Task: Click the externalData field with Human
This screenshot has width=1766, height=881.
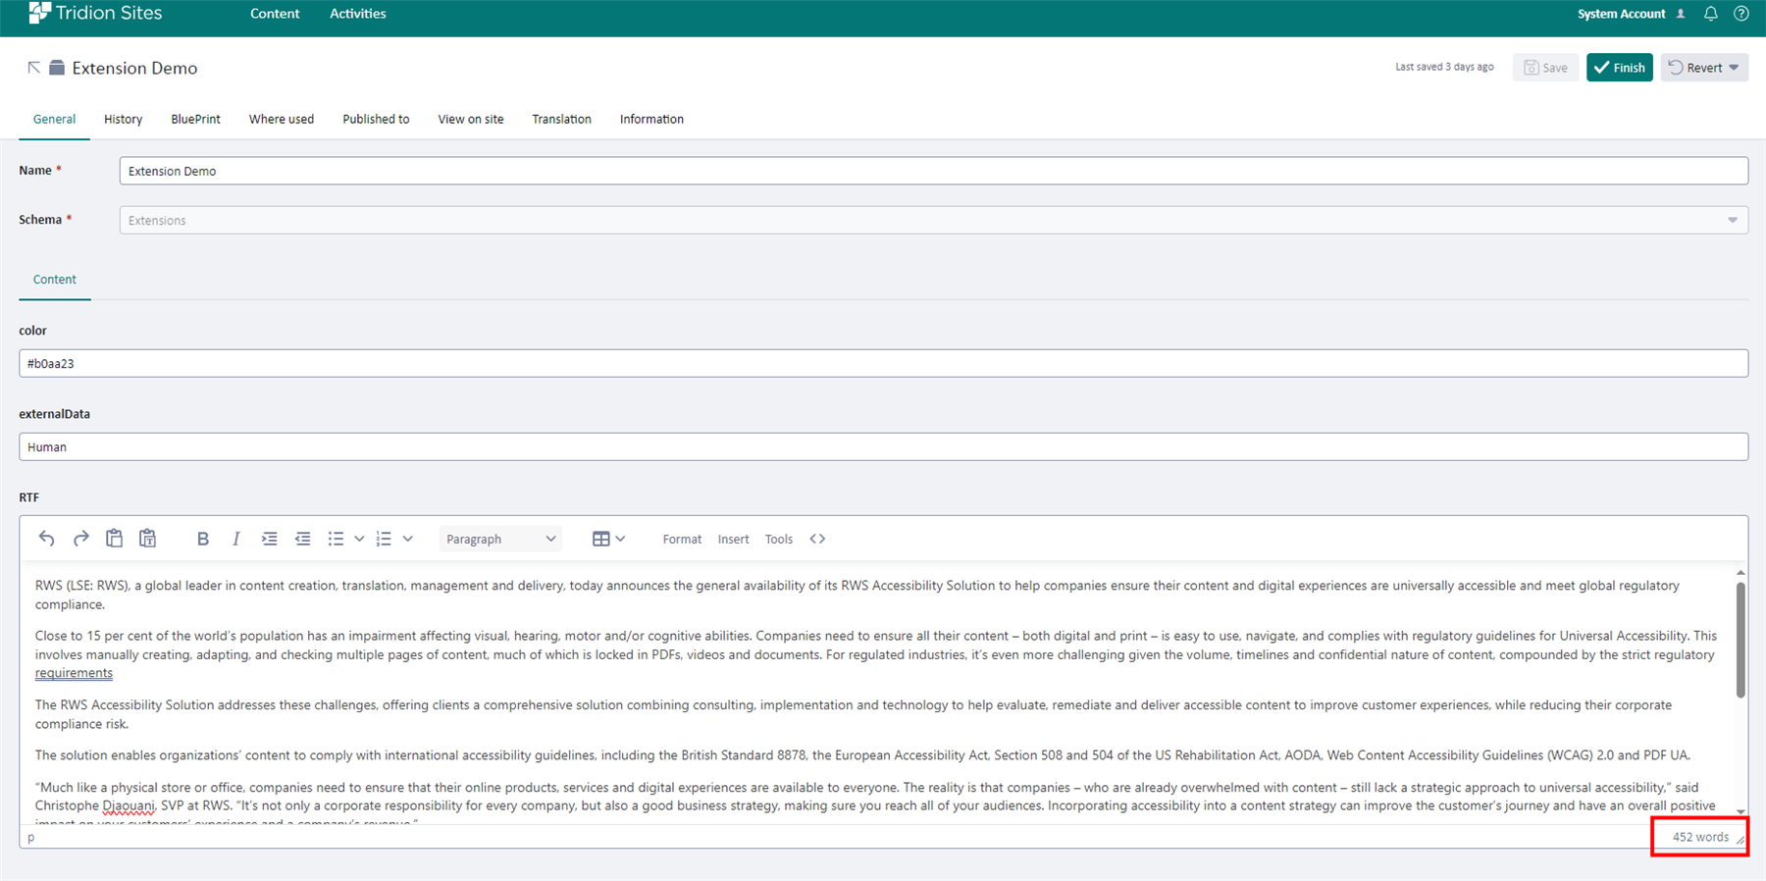Action: click(x=883, y=446)
